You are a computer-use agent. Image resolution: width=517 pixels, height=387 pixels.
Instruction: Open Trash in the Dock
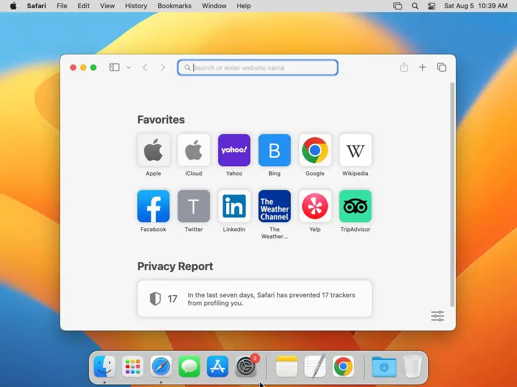[412, 366]
